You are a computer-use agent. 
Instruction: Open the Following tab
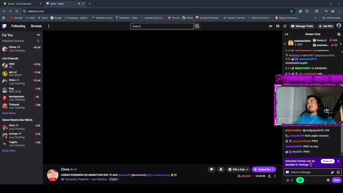coord(18,26)
